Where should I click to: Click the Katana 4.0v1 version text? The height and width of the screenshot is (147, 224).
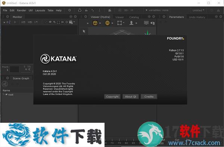coord(50,71)
